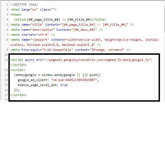Click "X-UA-Compatible" value
The image size is (165, 143).
57,50
